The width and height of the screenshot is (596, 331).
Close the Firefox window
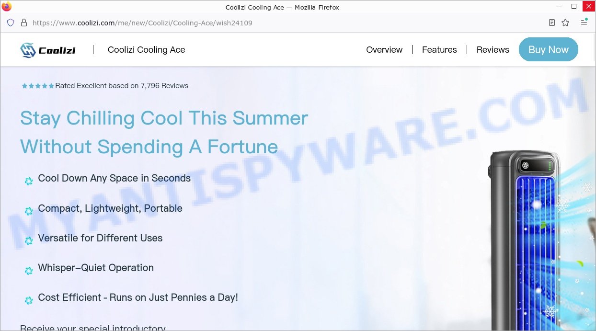click(589, 7)
